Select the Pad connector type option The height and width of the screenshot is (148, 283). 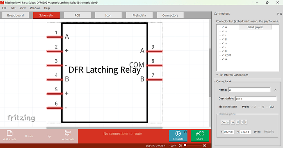271,107
